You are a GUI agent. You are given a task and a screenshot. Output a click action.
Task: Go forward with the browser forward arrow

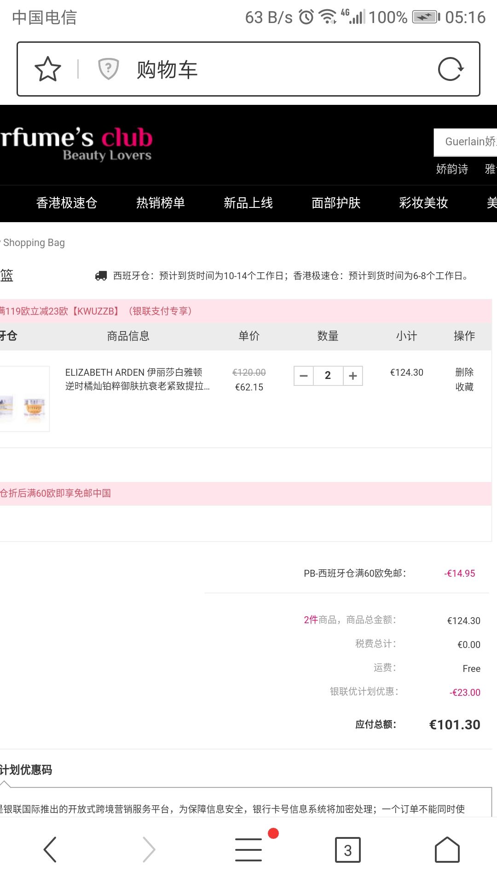(x=149, y=849)
